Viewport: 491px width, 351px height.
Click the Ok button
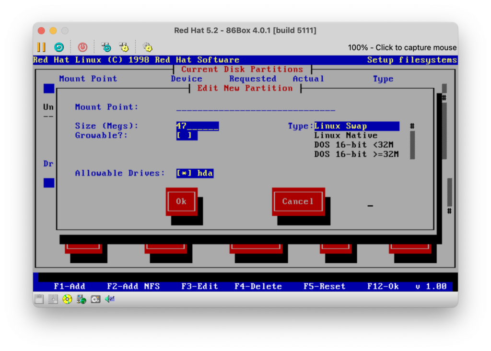click(182, 202)
